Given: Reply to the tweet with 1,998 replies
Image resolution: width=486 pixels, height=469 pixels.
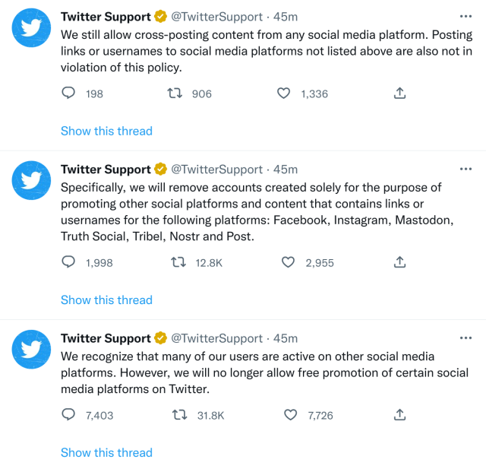Looking at the screenshot, I should [68, 262].
